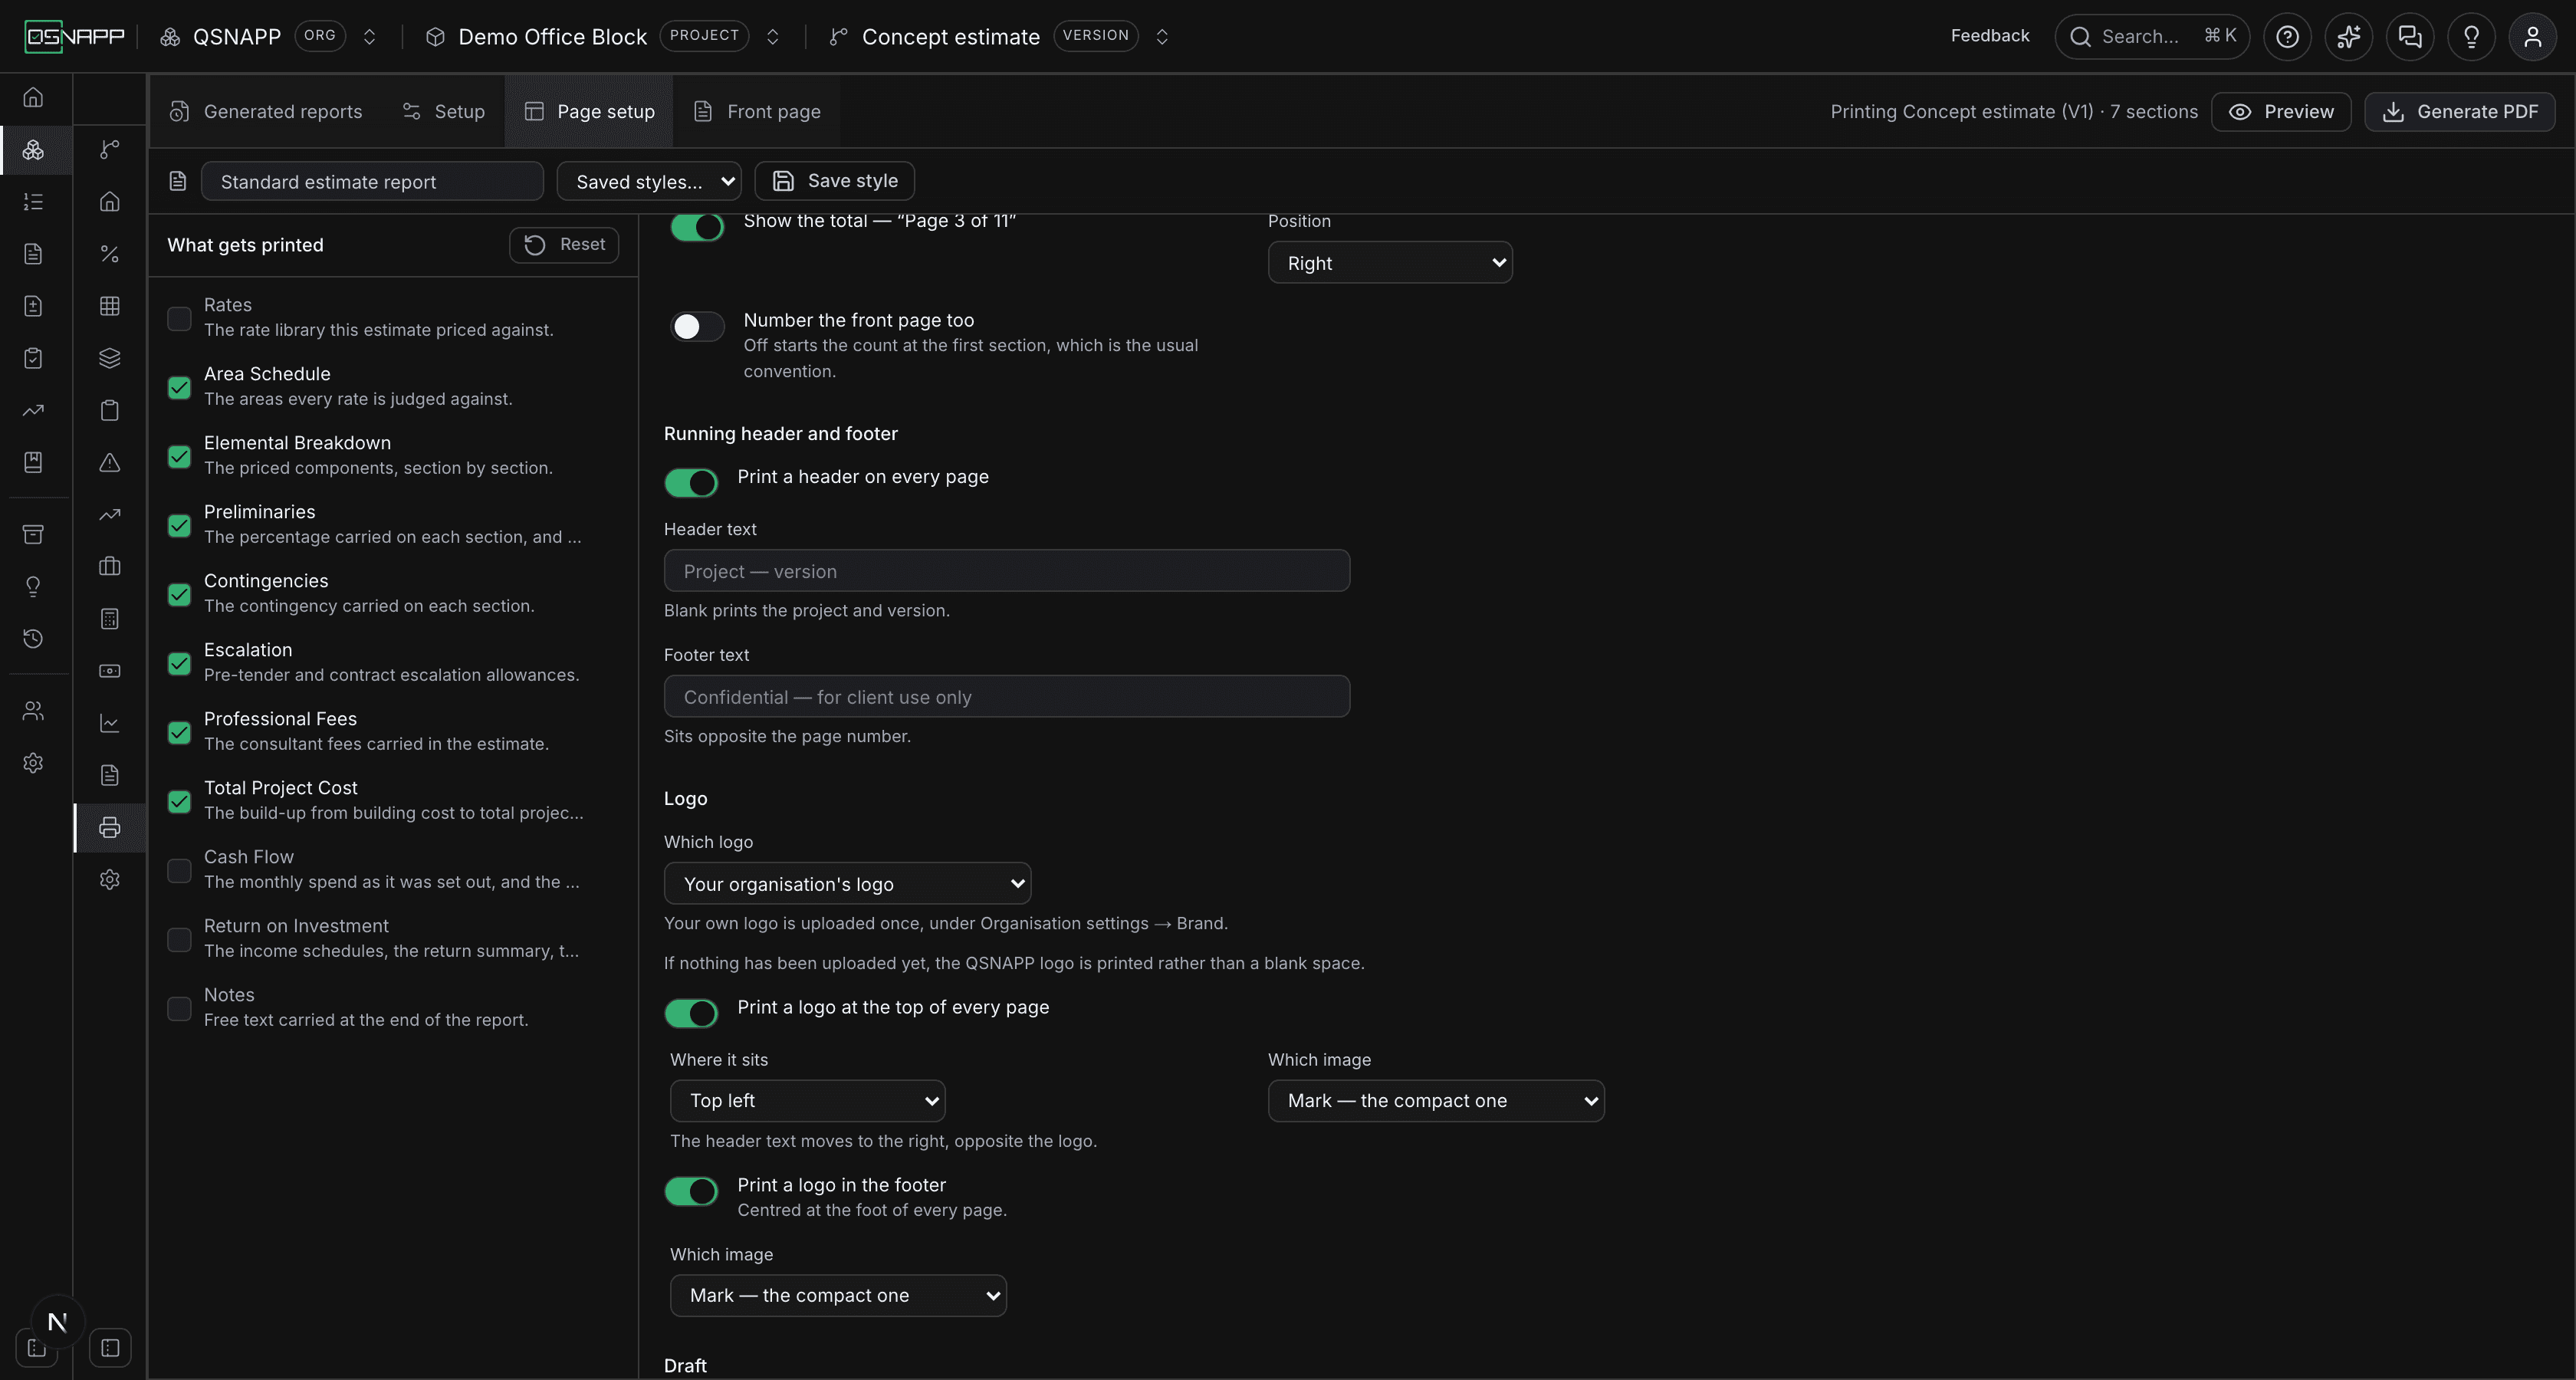Open the banknote cash icon in sidebar
The width and height of the screenshot is (2576, 1380).
(x=110, y=671)
